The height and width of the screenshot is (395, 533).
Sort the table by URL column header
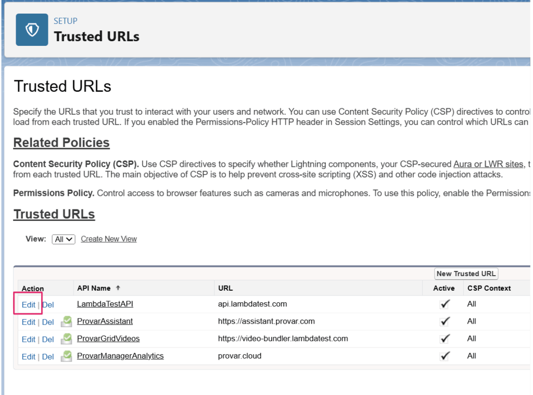tap(225, 288)
